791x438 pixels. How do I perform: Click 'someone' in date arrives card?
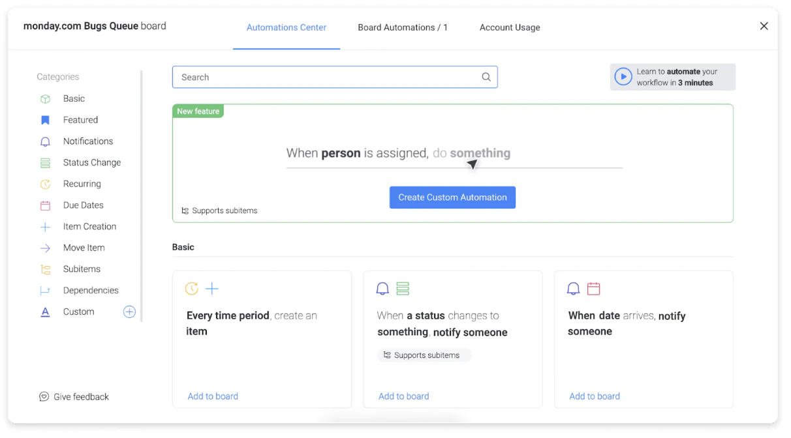(590, 331)
